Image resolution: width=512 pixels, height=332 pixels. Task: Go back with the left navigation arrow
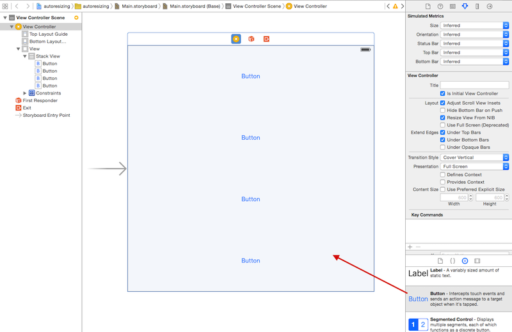pyautogui.click(x=17, y=6)
